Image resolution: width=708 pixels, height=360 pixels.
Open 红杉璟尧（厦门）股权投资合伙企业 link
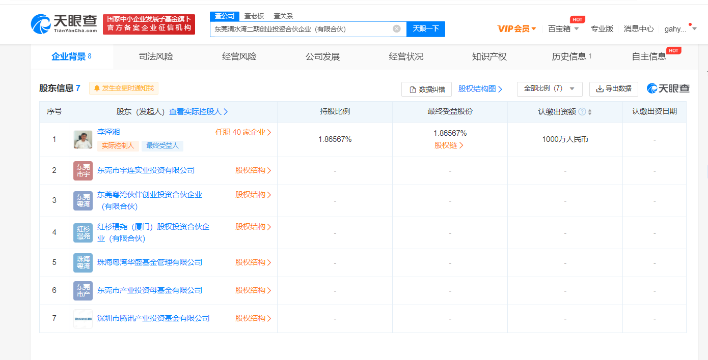(x=153, y=232)
